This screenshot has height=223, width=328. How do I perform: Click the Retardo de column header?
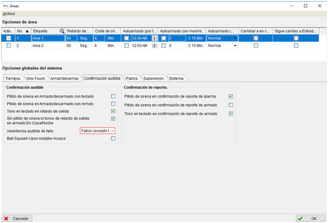[x=79, y=31]
